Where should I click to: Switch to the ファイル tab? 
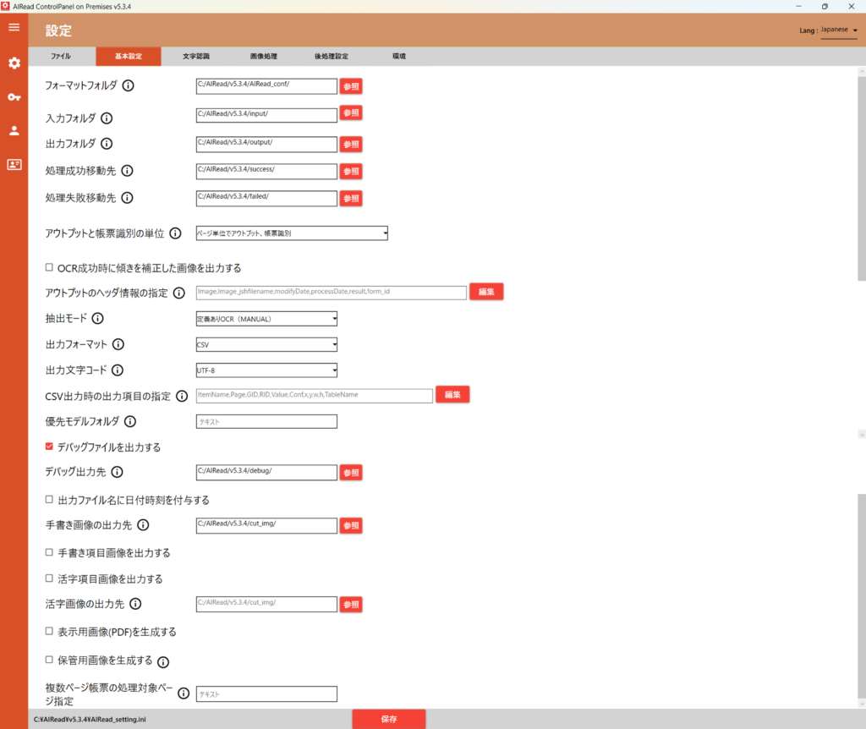click(x=61, y=57)
